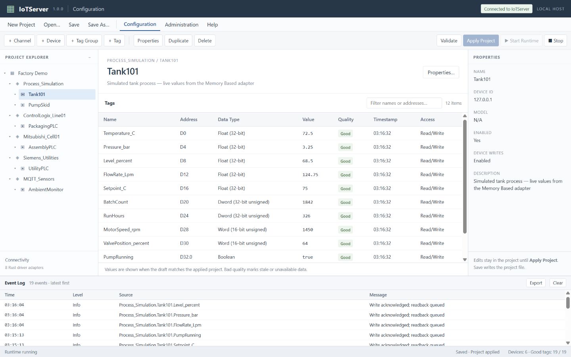The width and height of the screenshot is (571, 357).
Task: Click the PumpSkid device icon
Action: (x=23, y=105)
